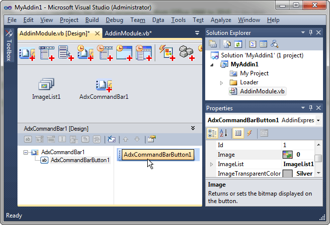This screenshot has height=225, width=330.
Task: Switch to AddinModule.vb* code tab
Action: click(x=128, y=33)
